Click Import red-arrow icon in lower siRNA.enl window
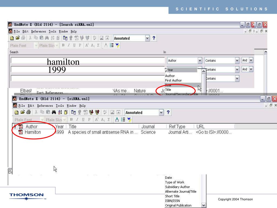Viewport: 277px width, 208px height. (x=91, y=112)
